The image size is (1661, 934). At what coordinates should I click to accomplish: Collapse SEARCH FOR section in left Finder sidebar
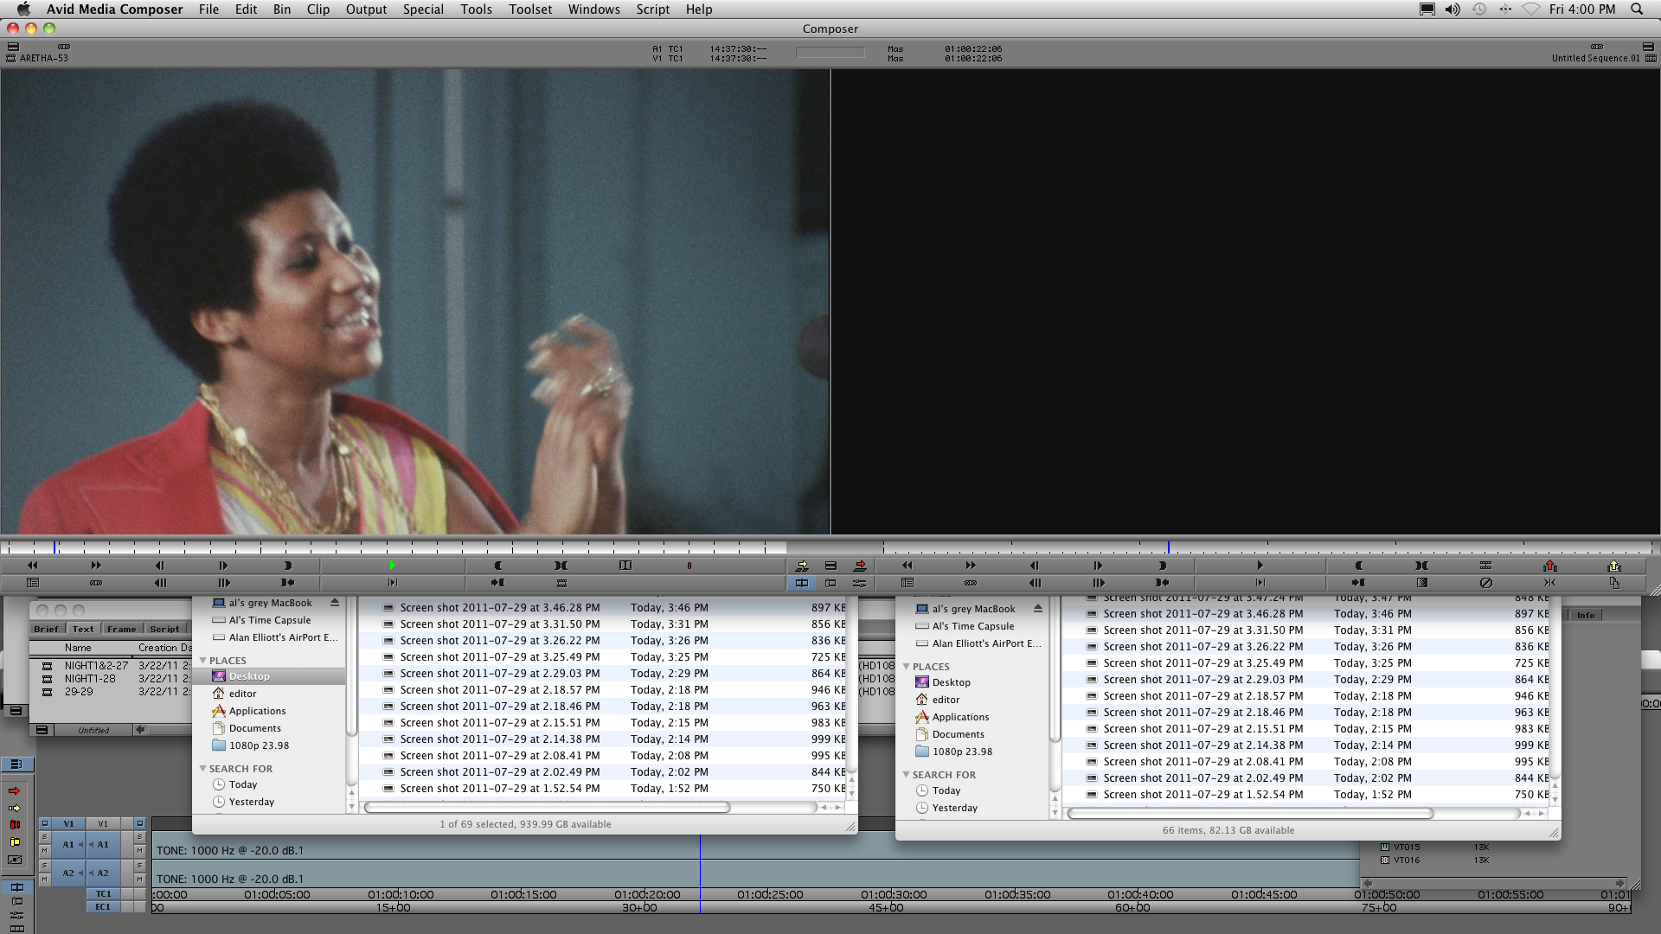(203, 769)
